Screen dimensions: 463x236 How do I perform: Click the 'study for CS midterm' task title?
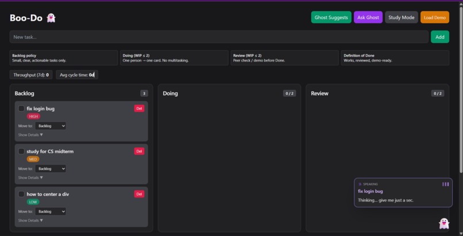point(50,151)
